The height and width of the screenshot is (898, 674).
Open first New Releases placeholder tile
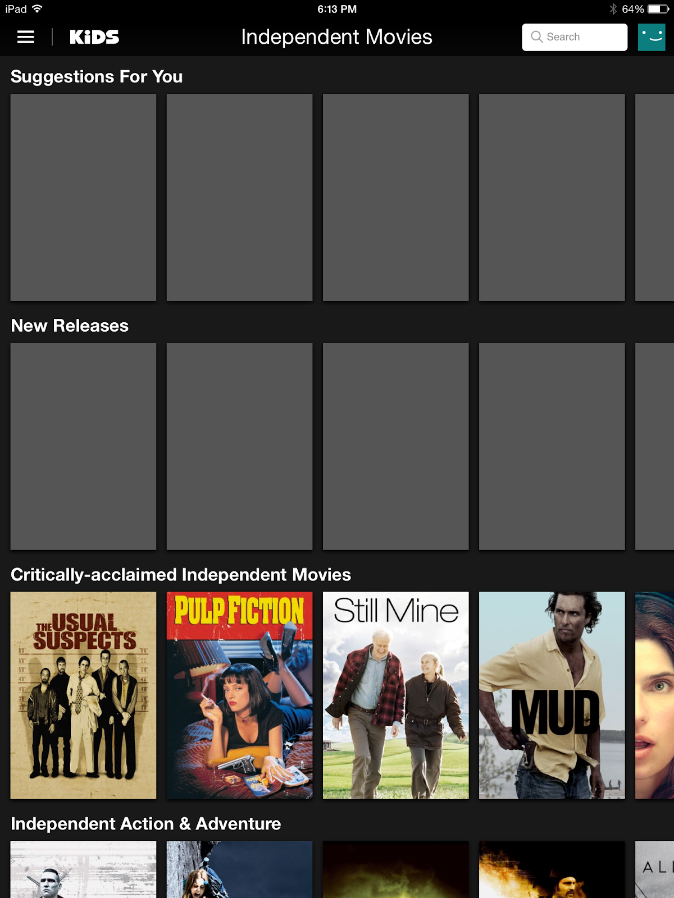click(83, 446)
